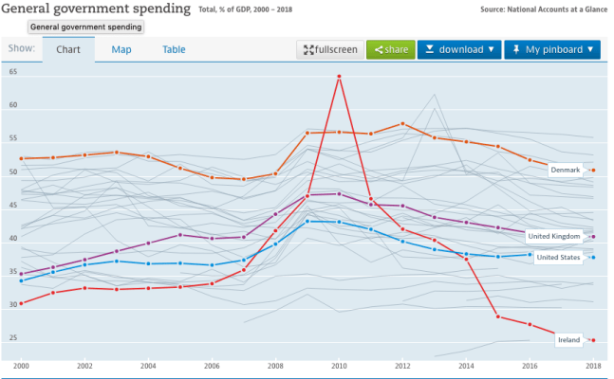Viewport: 614px width, 379px height.
Task: Click the fullscreen expand icon
Action: [307, 50]
